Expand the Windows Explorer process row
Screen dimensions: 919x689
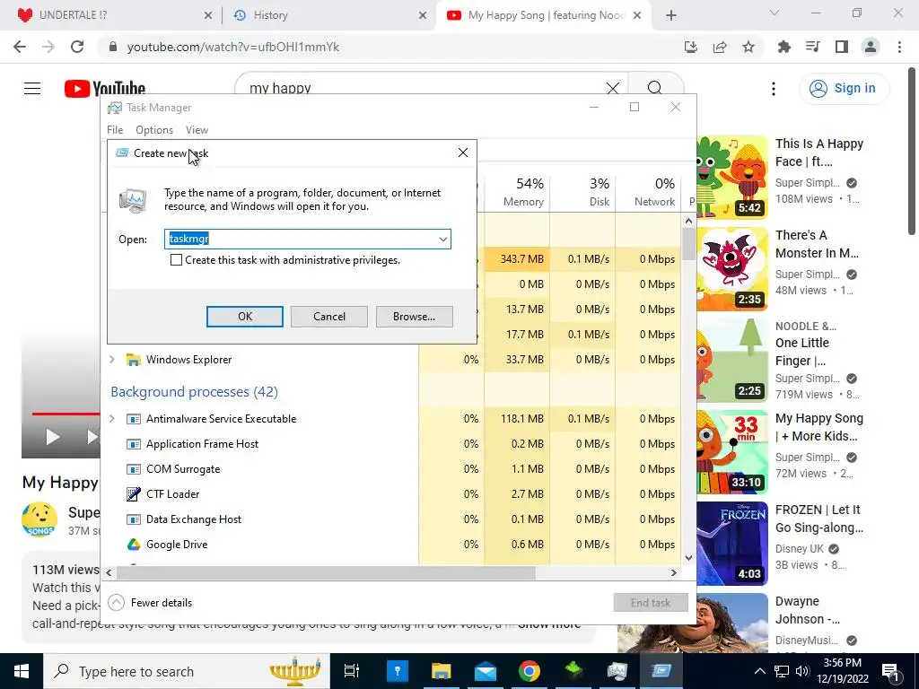tap(112, 359)
